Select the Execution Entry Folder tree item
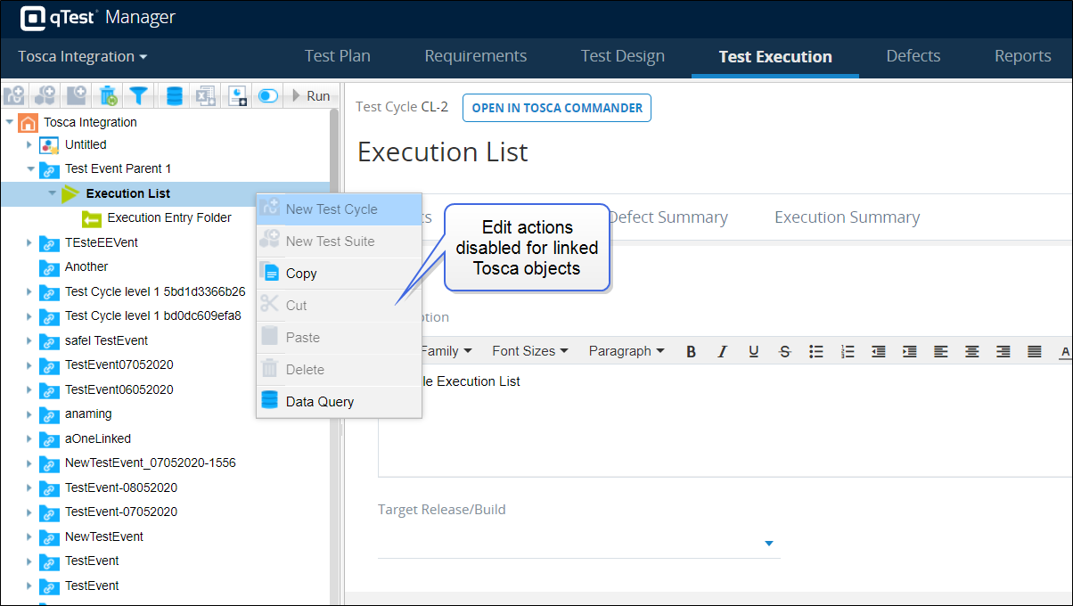 pos(169,218)
